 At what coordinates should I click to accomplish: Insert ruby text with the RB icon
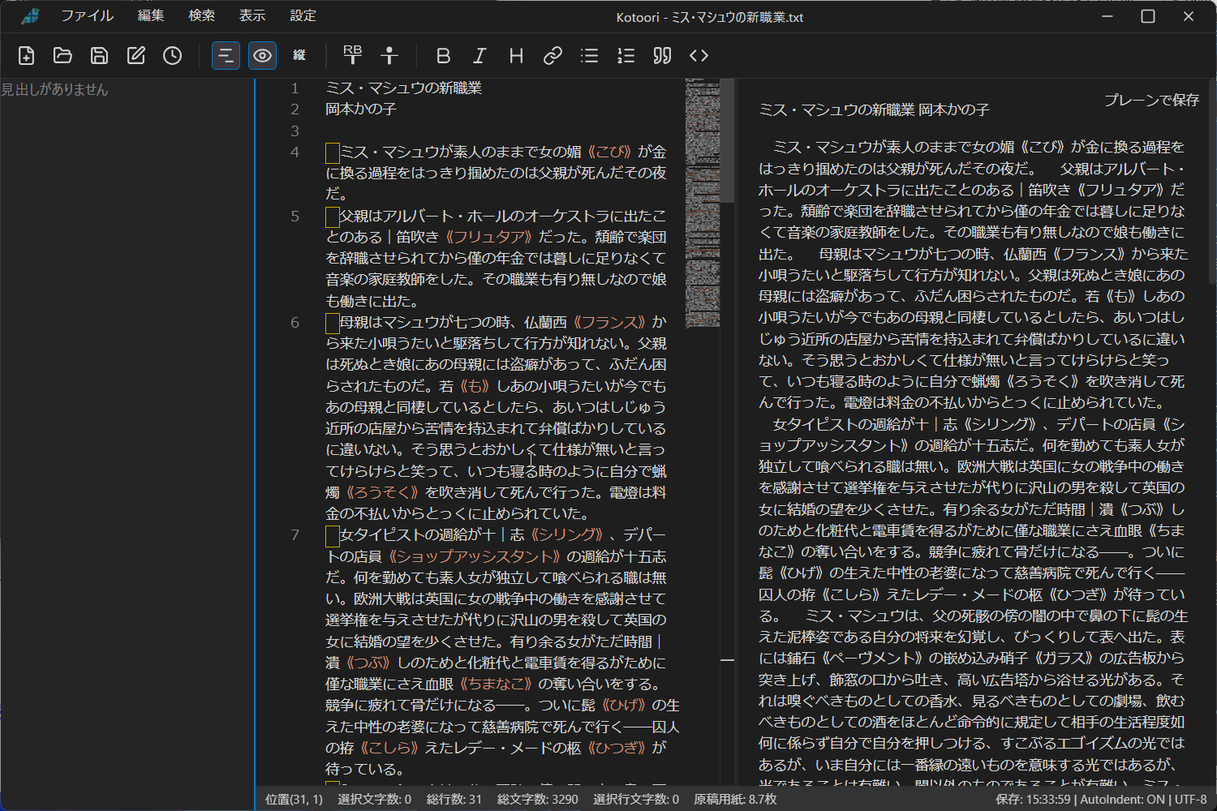(x=352, y=56)
